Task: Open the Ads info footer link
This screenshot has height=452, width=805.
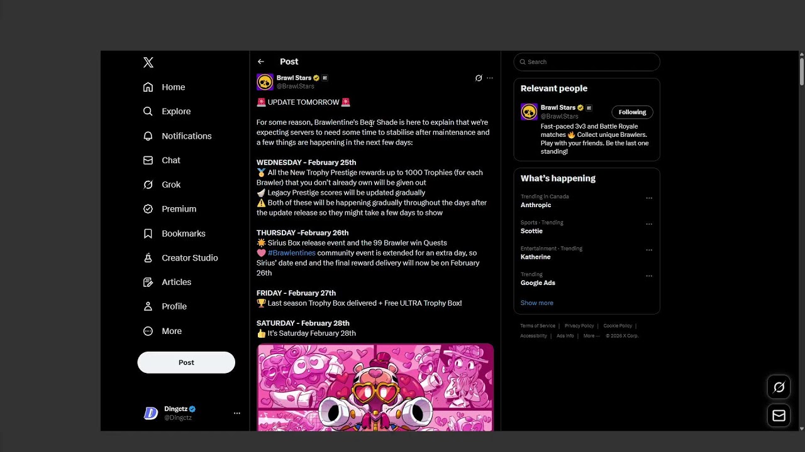Action: (x=565, y=336)
